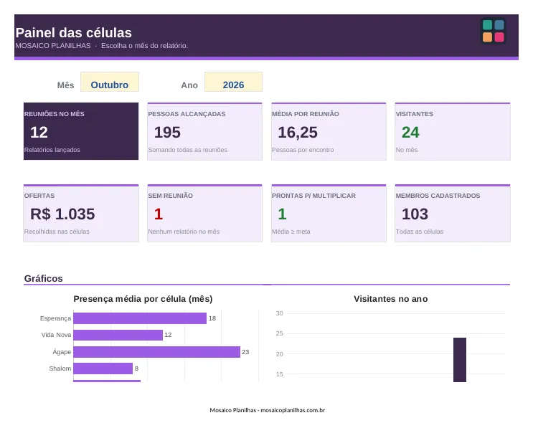This screenshot has width=533, height=428.
Task: Click the PESSOAS ALCANÇADAS card heading
Action: [x=187, y=114]
